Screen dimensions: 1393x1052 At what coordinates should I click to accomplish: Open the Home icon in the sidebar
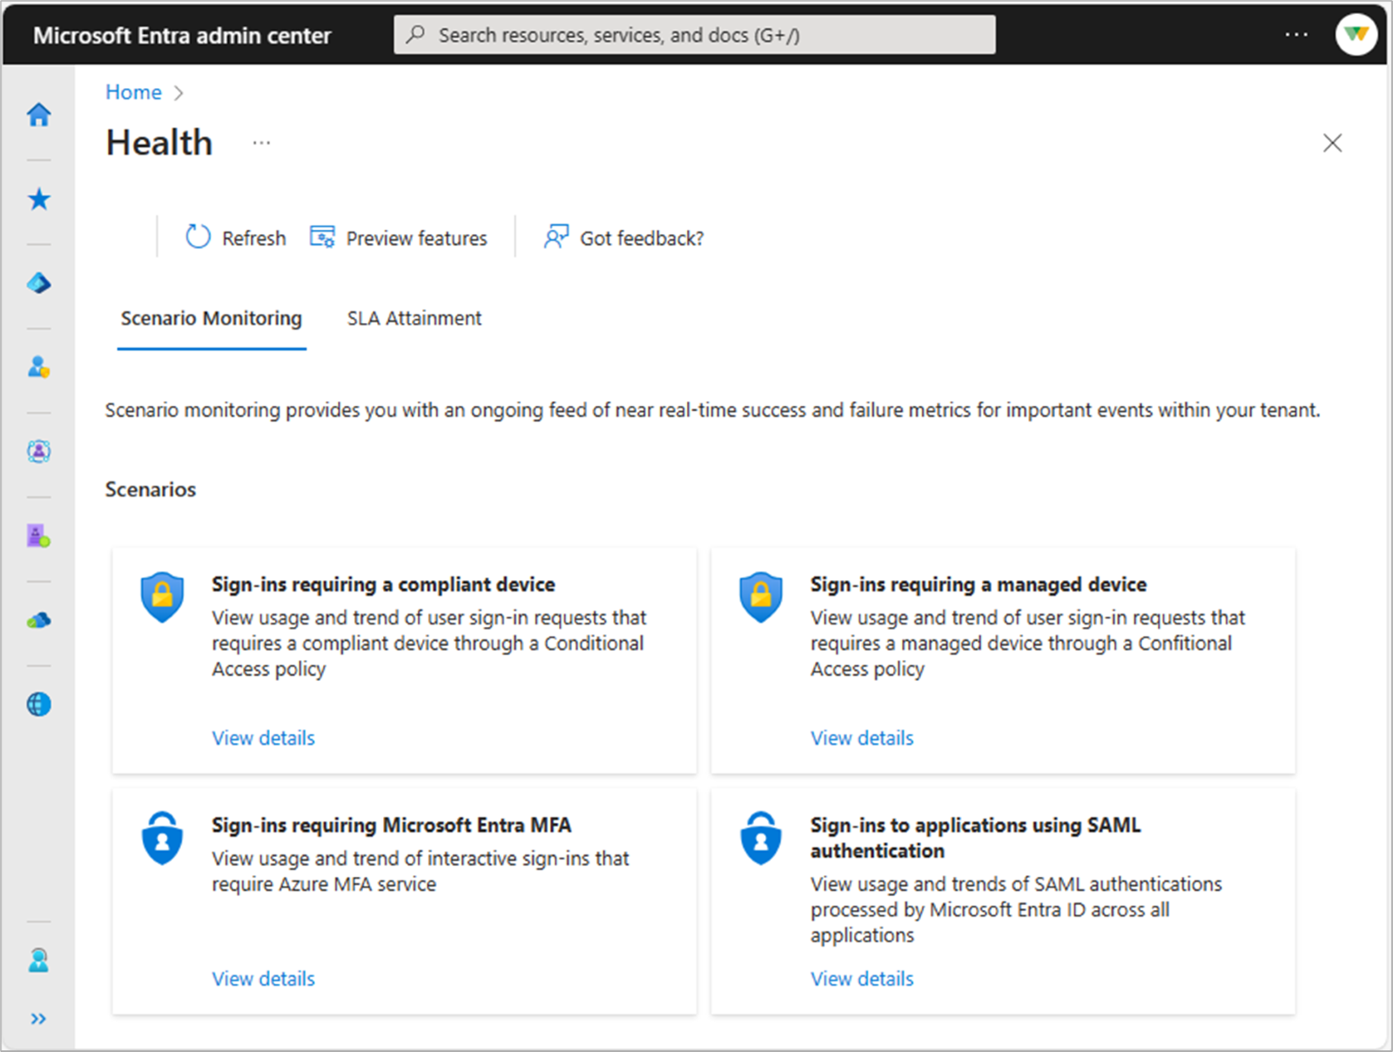click(x=38, y=114)
